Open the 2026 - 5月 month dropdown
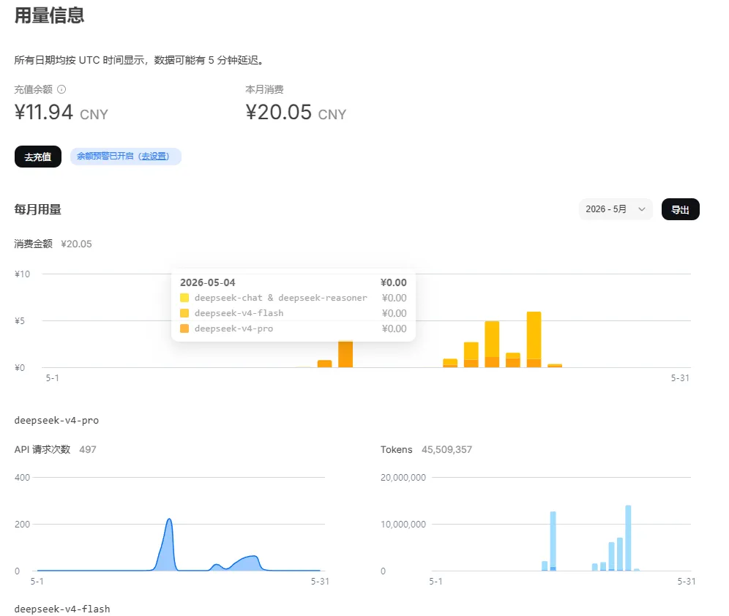The image size is (729, 616). [x=616, y=209]
